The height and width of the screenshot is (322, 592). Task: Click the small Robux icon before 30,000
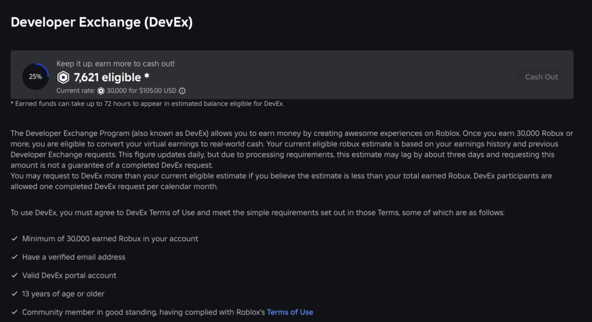(101, 91)
